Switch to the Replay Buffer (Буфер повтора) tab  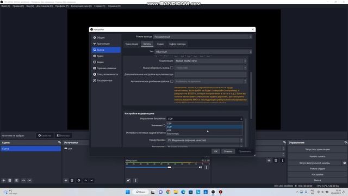177,44
